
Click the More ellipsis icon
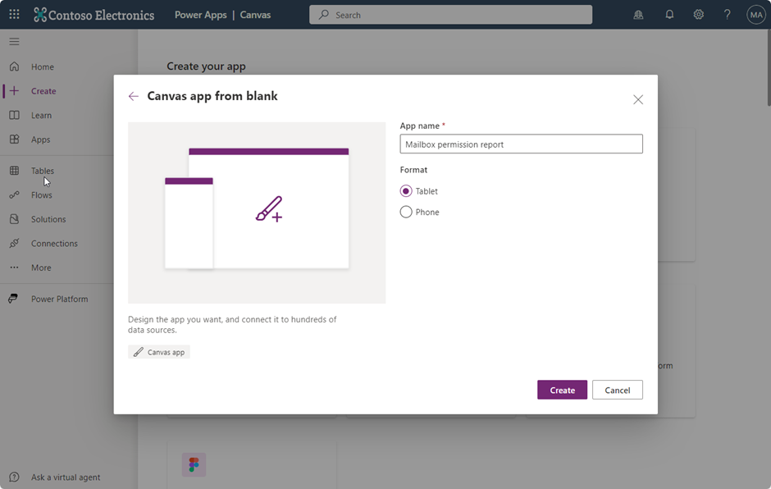[14, 267]
